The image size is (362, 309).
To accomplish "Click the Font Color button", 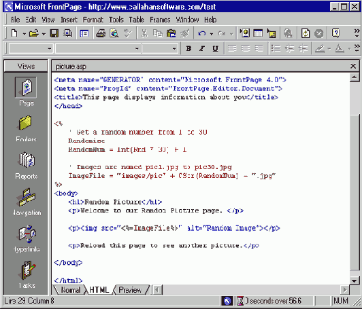I will tap(340, 48).
